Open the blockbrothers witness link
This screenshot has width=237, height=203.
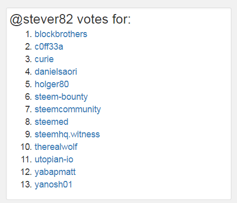(61, 34)
